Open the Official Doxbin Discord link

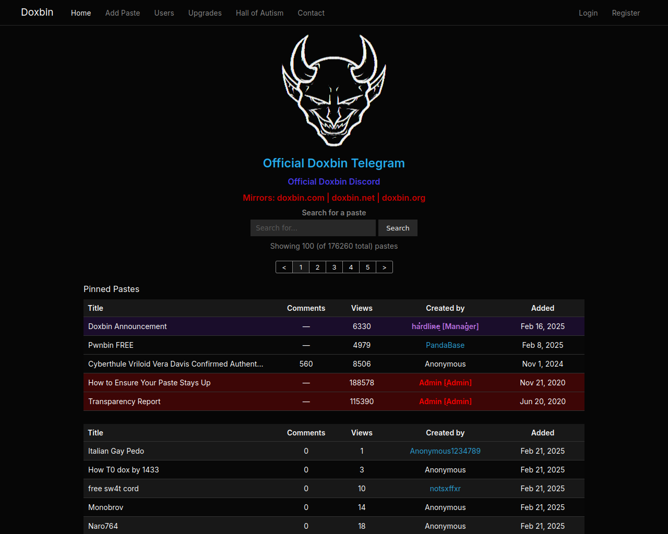tap(334, 181)
